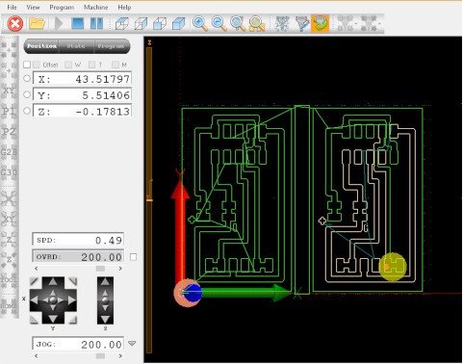Click the plain magnifier zoom icon
Screen dimensions: 463x364
click(x=238, y=23)
